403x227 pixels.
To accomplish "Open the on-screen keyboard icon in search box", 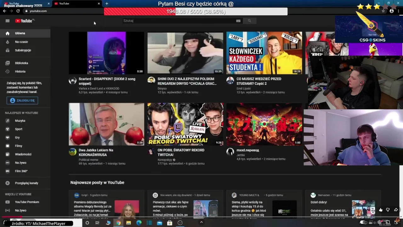I will pos(238,21).
